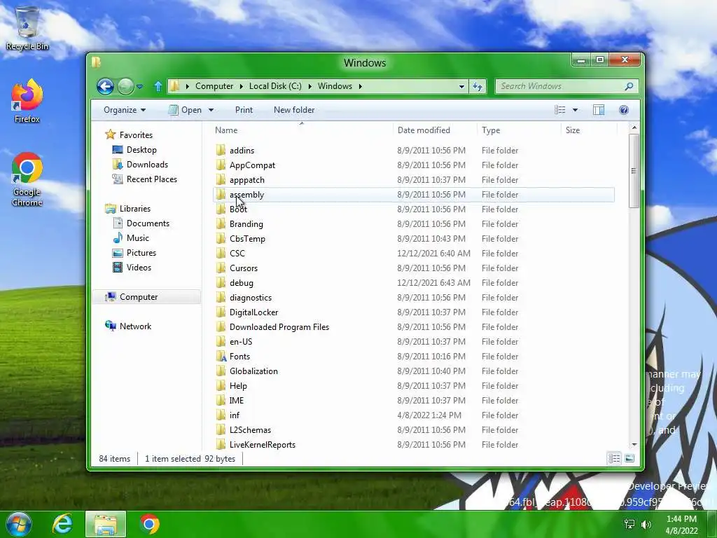Select the apppatch folder icon
The image size is (717, 538).
click(221, 179)
